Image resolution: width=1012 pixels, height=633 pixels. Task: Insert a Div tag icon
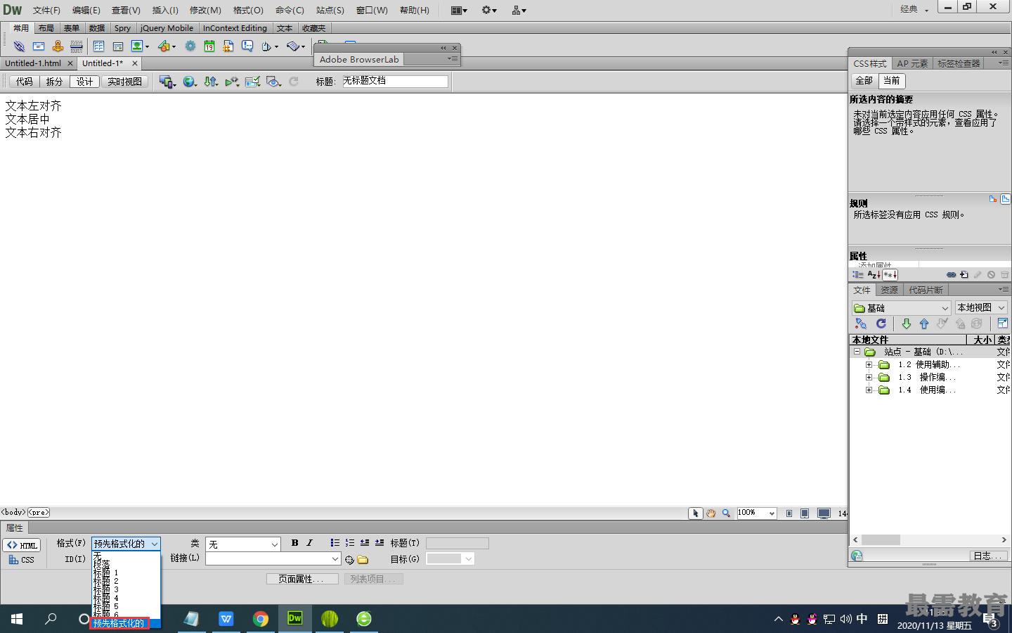tap(118, 46)
